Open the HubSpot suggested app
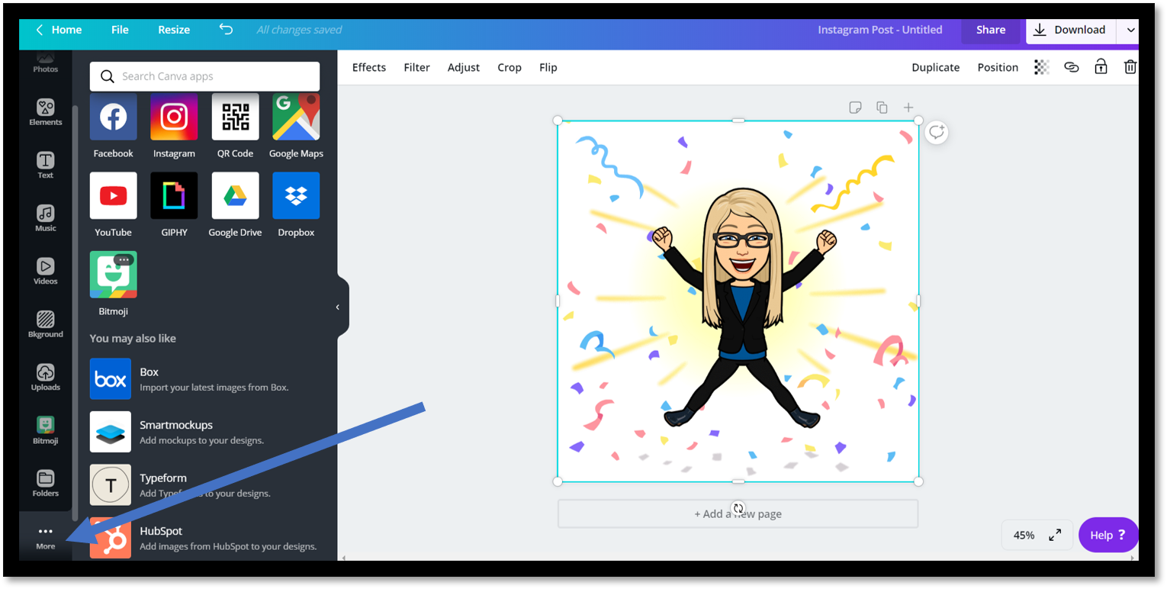 pos(204,538)
